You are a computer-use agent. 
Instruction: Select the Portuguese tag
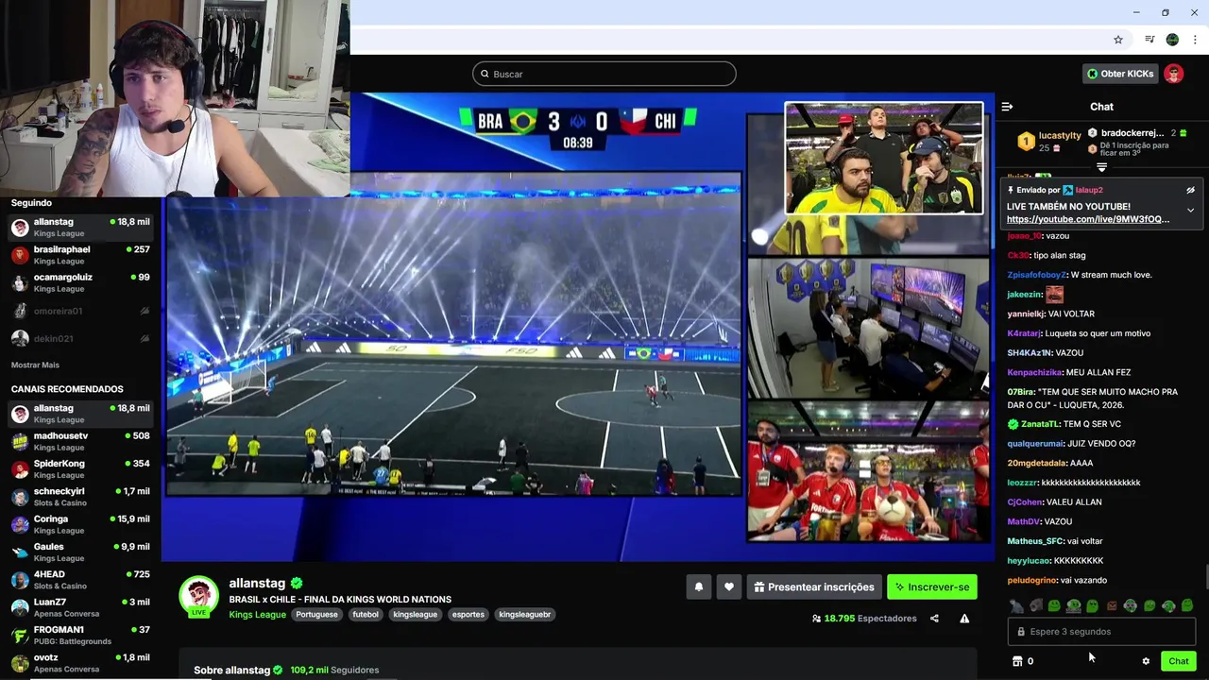click(x=316, y=615)
